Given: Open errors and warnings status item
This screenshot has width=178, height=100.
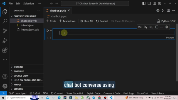Looking at the screenshot, I should [x=35, y=93].
